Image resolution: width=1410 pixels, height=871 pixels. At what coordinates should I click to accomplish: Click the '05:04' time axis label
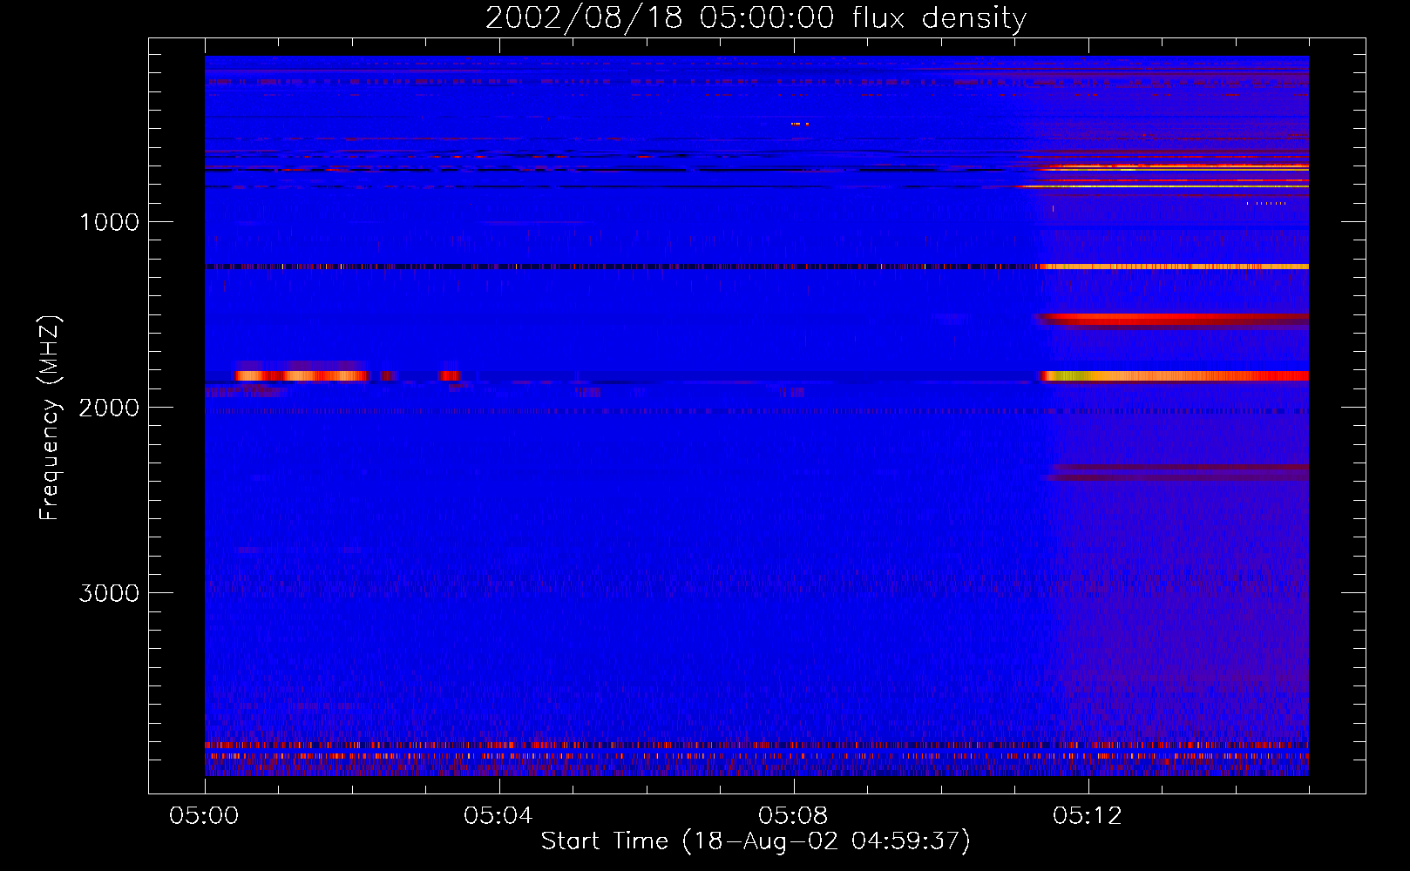[x=498, y=816]
